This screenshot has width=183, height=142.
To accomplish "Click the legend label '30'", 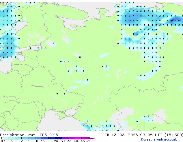I will (63, 141).
